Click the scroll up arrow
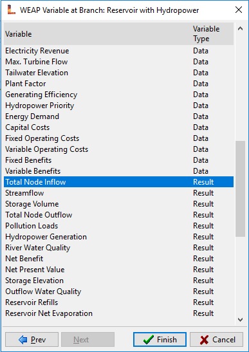 click(x=240, y=29)
